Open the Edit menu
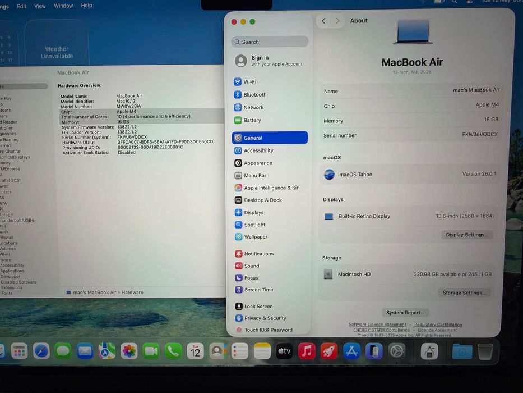Image resolution: width=523 pixels, height=393 pixels. (x=21, y=6)
